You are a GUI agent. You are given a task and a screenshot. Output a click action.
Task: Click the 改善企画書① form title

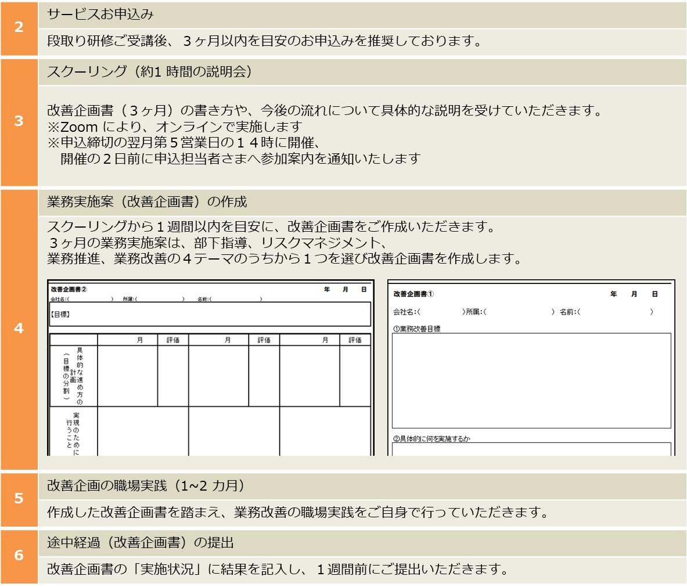(413, 294)
